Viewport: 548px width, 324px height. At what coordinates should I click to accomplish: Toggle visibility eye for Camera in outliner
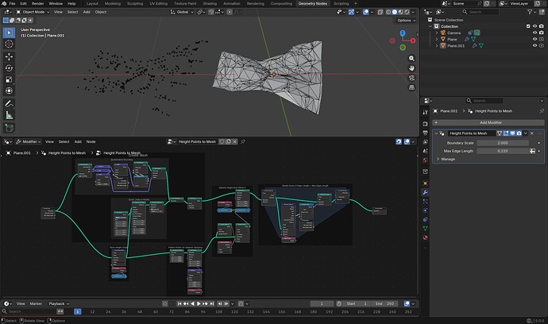point(534,33)
